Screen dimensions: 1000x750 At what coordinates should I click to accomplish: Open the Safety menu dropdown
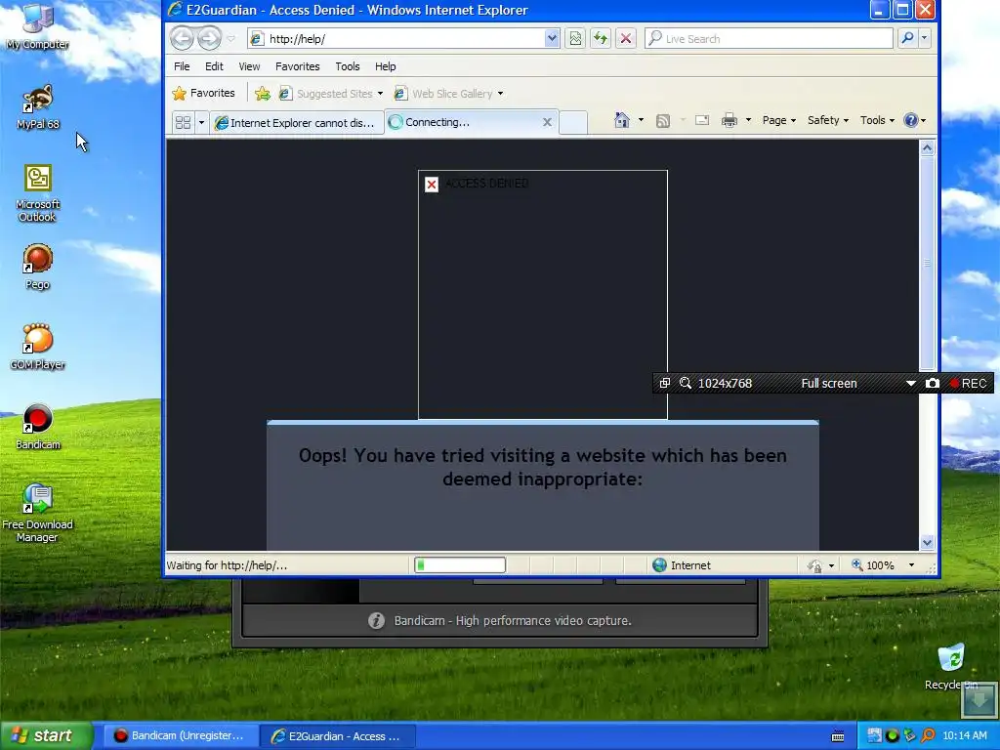coord(828,120)
